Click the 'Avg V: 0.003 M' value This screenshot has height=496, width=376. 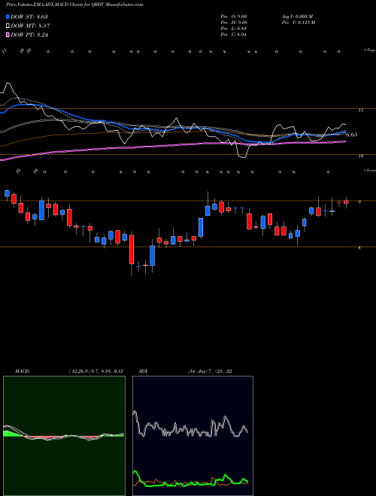pyautogui.click(x=298, y=17)
